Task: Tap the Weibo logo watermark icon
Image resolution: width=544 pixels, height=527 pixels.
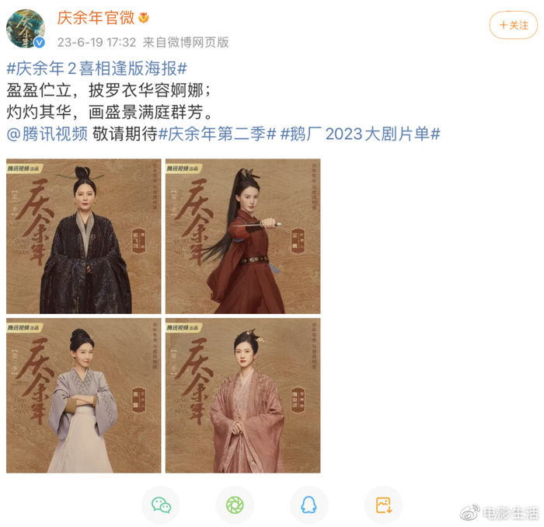Action: [x=469, y=513]
